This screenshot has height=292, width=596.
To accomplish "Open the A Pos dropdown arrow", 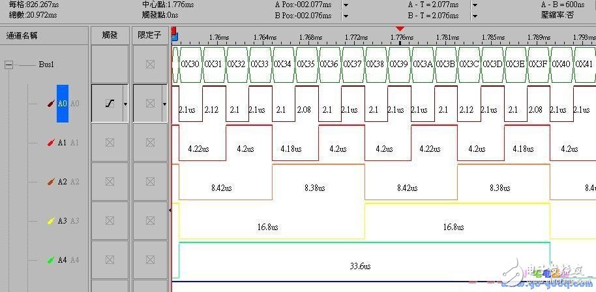I will [345, 5].
